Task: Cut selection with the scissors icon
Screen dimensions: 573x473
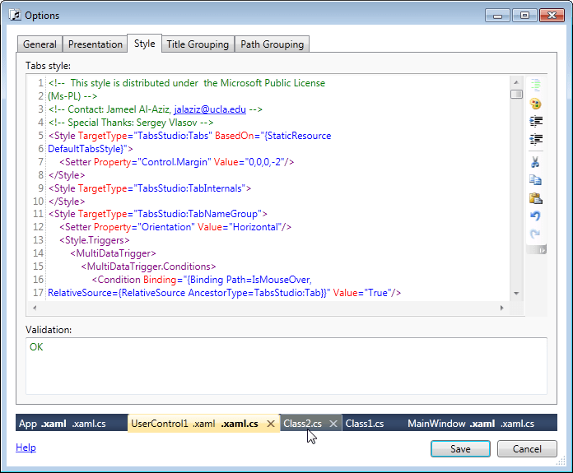Action: [x=536, y=162]
